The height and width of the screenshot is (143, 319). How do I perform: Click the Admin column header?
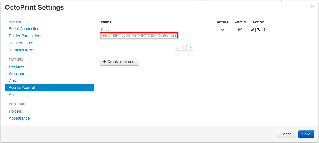(240, 22)
